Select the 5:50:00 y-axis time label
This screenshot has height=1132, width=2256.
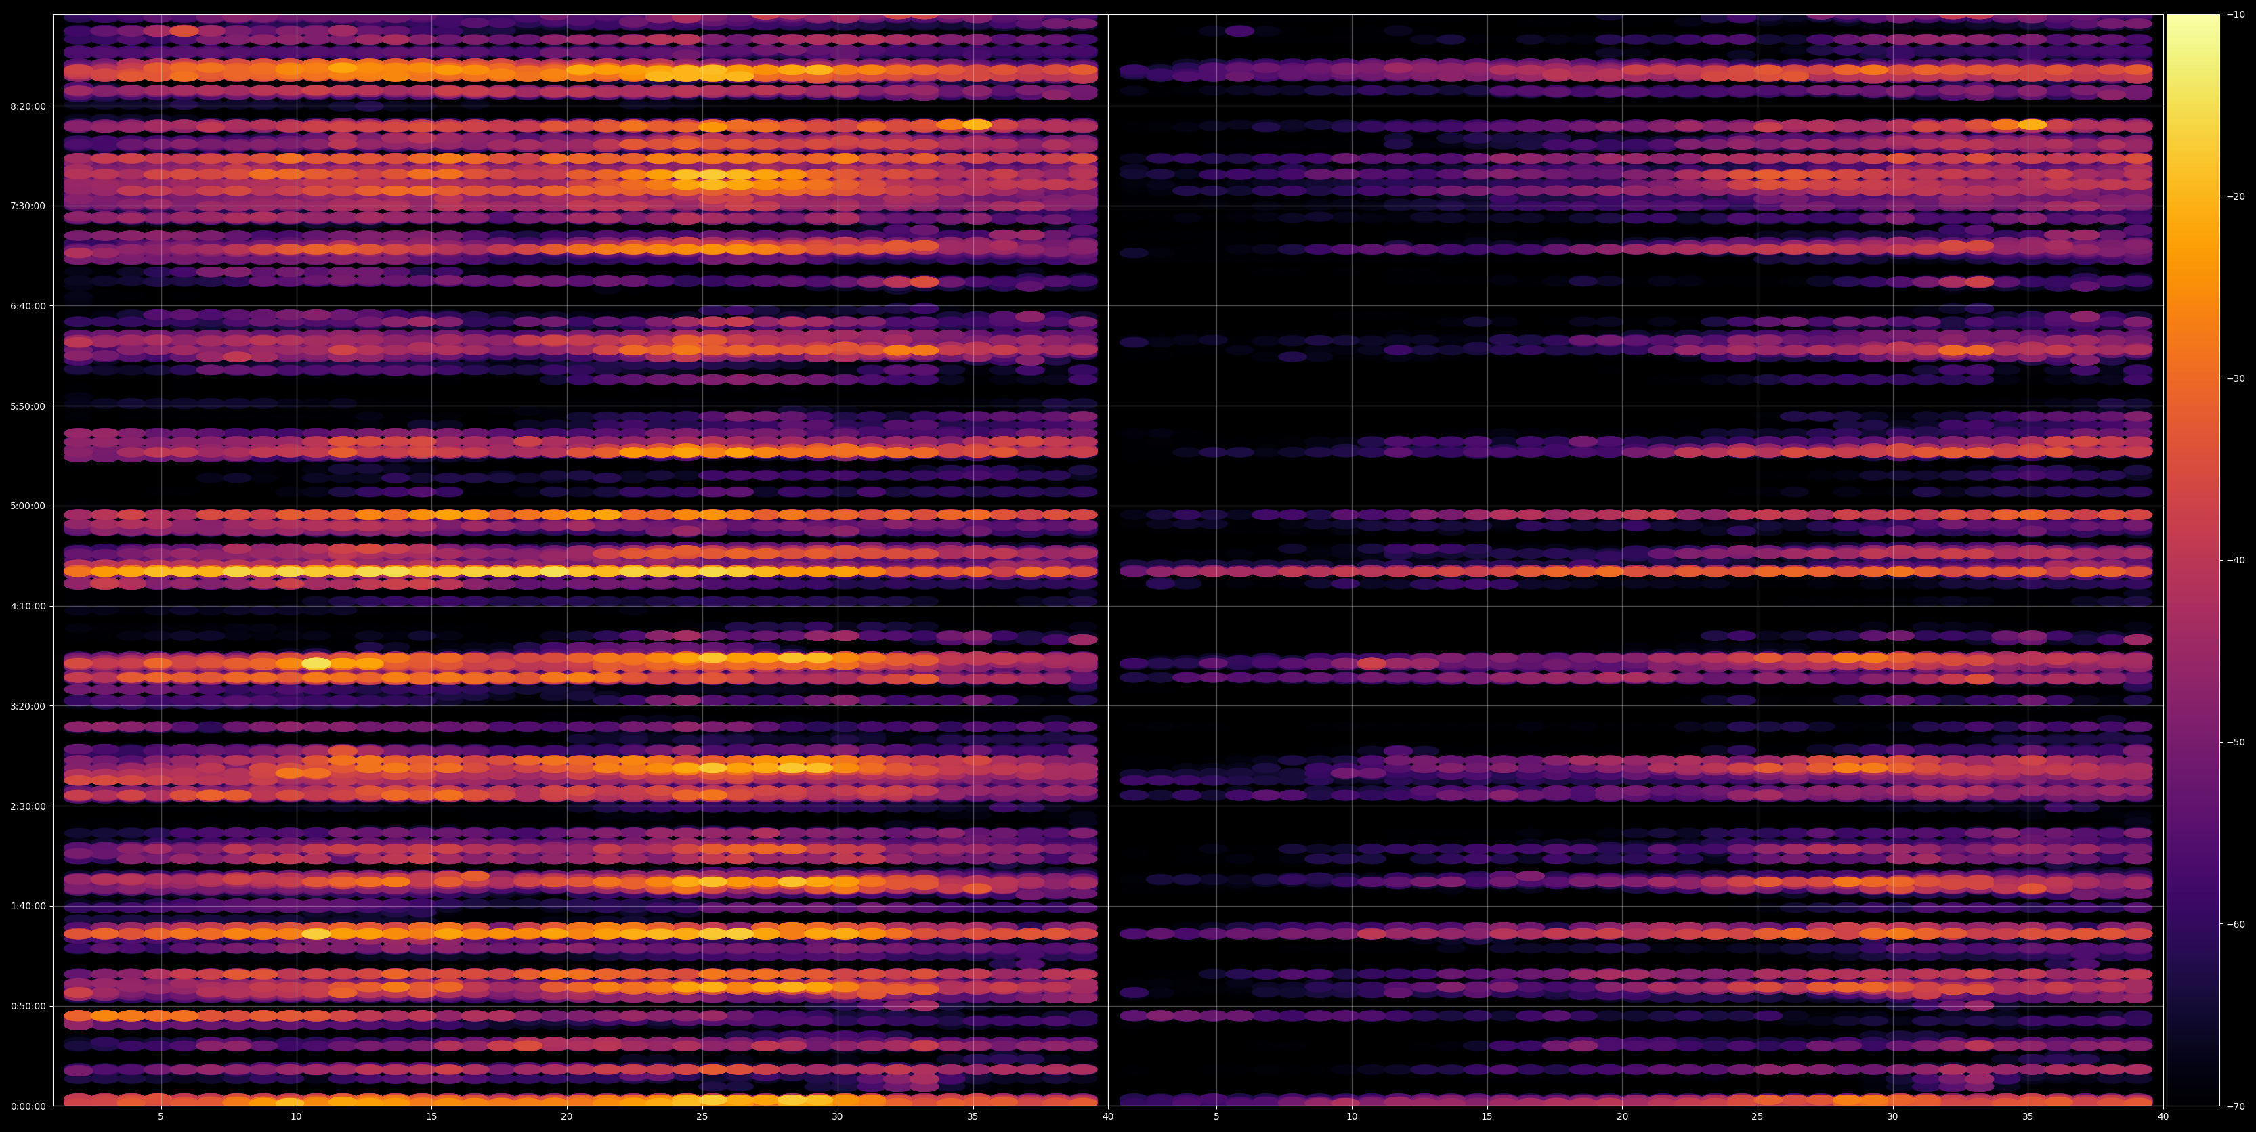tap(27, 406)
